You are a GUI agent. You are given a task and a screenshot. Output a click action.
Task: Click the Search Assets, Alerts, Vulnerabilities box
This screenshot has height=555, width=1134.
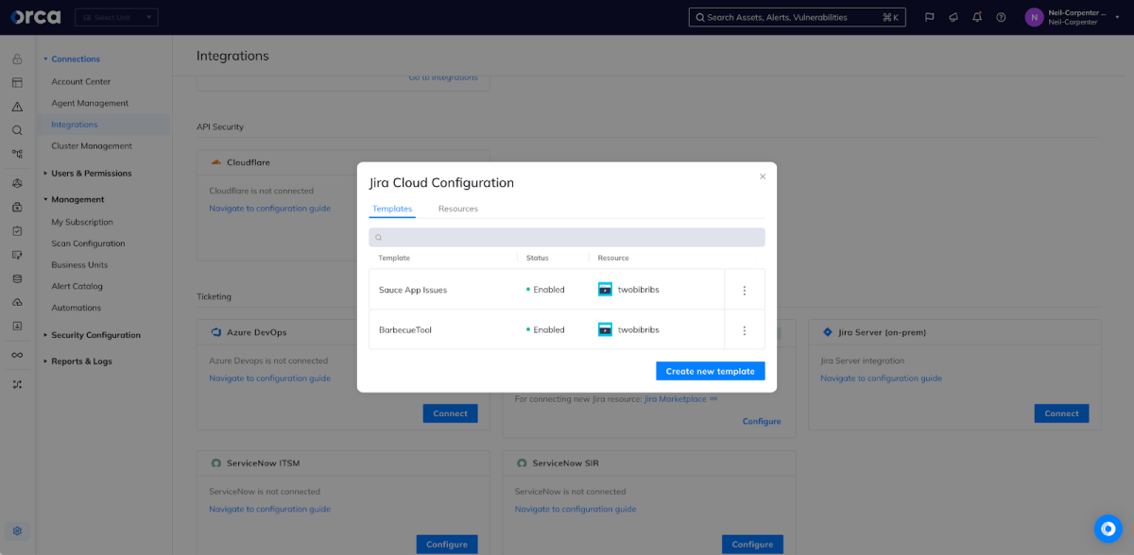798,17
